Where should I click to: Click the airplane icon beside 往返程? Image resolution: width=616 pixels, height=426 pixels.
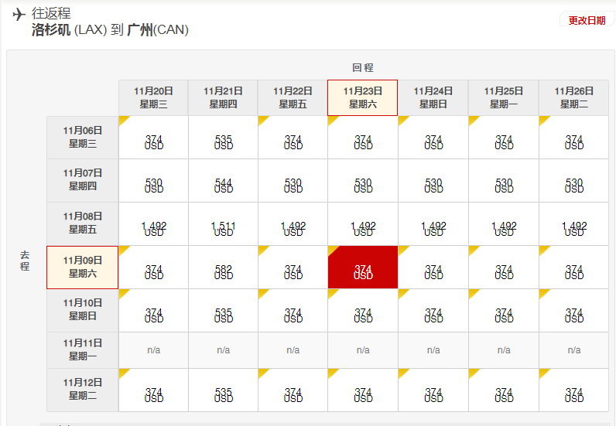(x=19, y=15)
